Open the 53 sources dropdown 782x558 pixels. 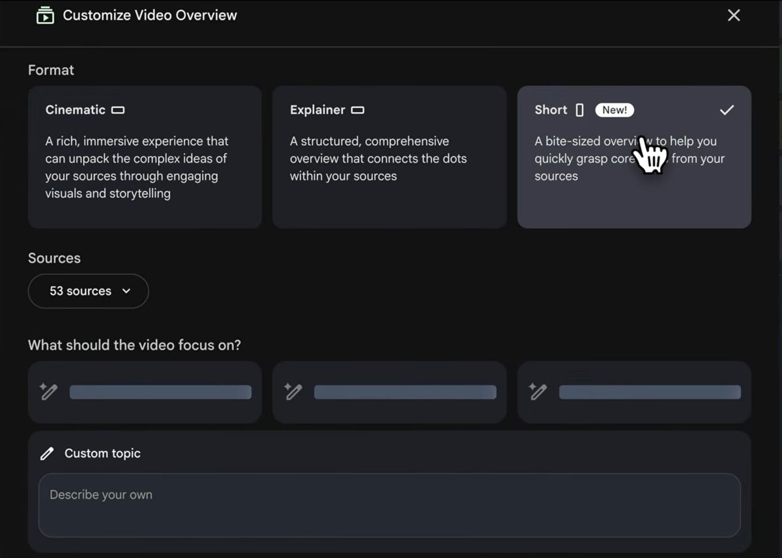coord(88,291)
